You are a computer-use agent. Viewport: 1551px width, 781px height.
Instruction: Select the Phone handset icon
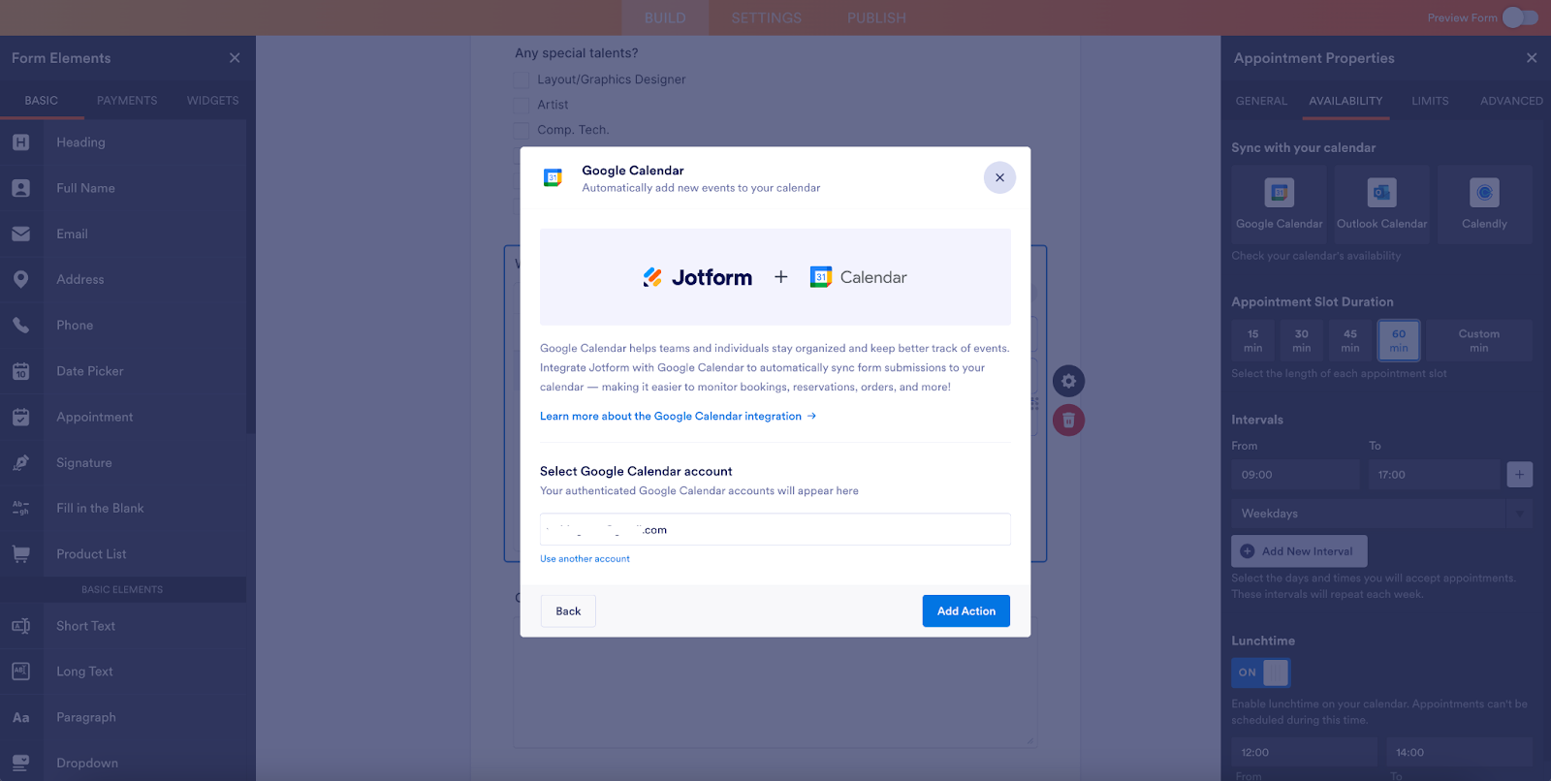coord(21,325)
